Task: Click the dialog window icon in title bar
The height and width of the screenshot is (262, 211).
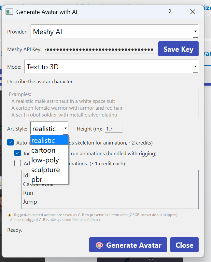Action: [9, 12]
